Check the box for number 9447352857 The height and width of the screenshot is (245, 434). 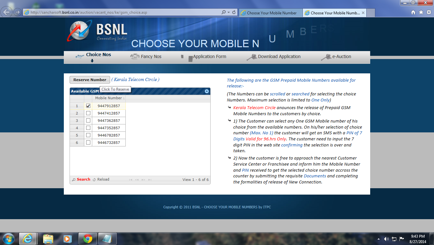[x=88, y=128]
